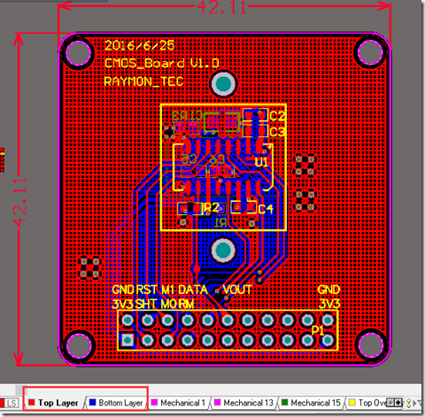Select the U1 designator
Viewport: 425px width, 417px height.
pos(261,162)
